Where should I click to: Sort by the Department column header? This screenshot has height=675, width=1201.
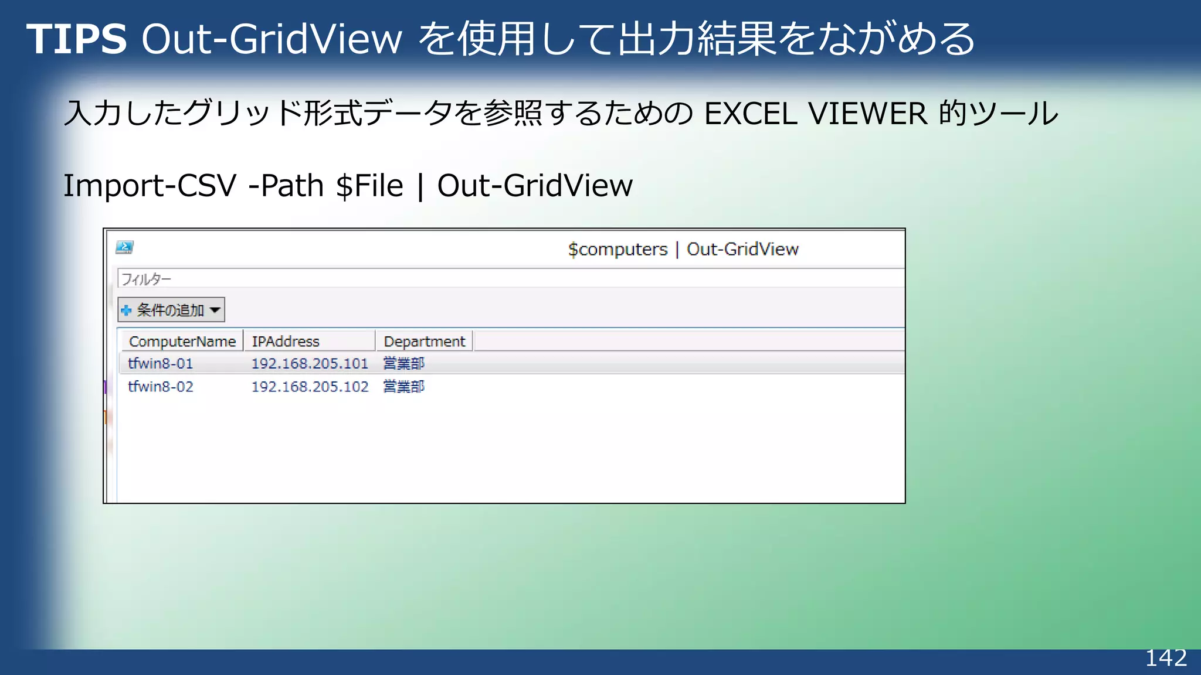[424, 342]
